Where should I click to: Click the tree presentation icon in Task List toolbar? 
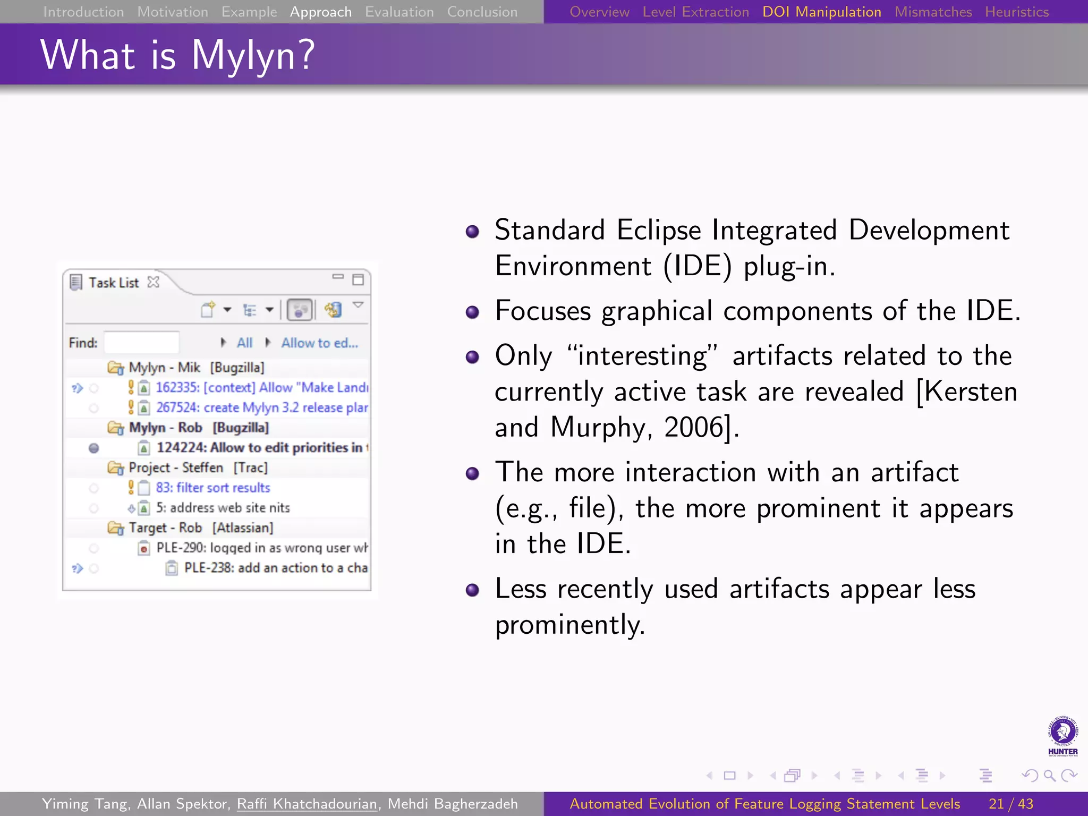click(250, 310)
